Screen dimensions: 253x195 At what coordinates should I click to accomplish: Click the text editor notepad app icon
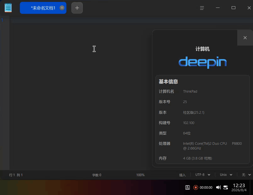pyautogui.click(x=8, y=8)
